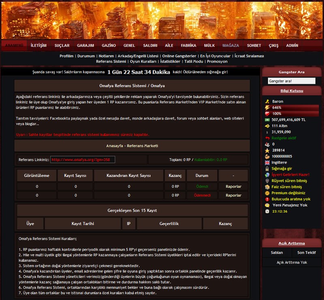Click the padlock icon beside Sığınağa gir
The width and height of the screenshot is (324, 300).
267,168
